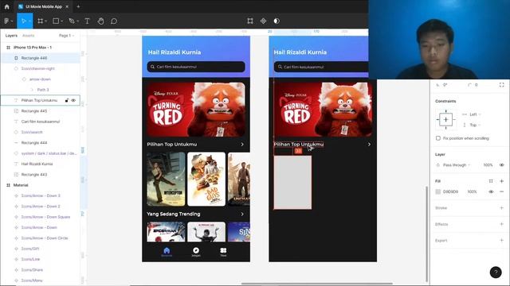The height and width of the screenshot is (286, 510).
Task: Click independent corners icon in design panel
Action: point(501,85)
